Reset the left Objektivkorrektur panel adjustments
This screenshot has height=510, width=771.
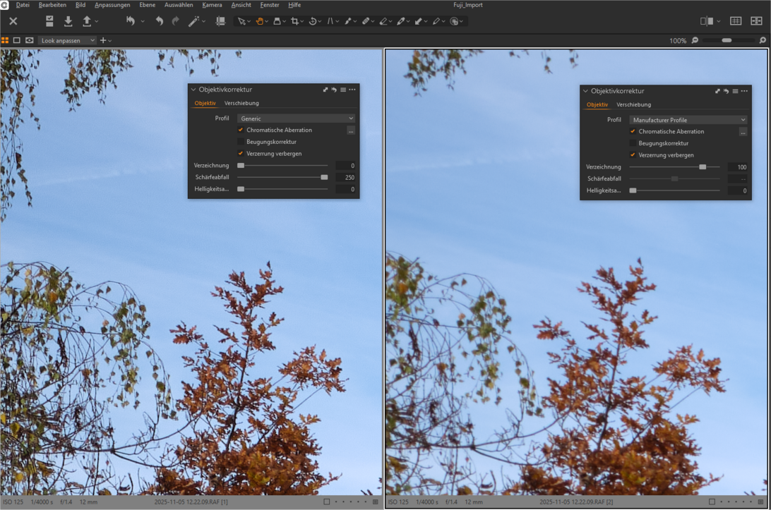[x=334, y=90]
